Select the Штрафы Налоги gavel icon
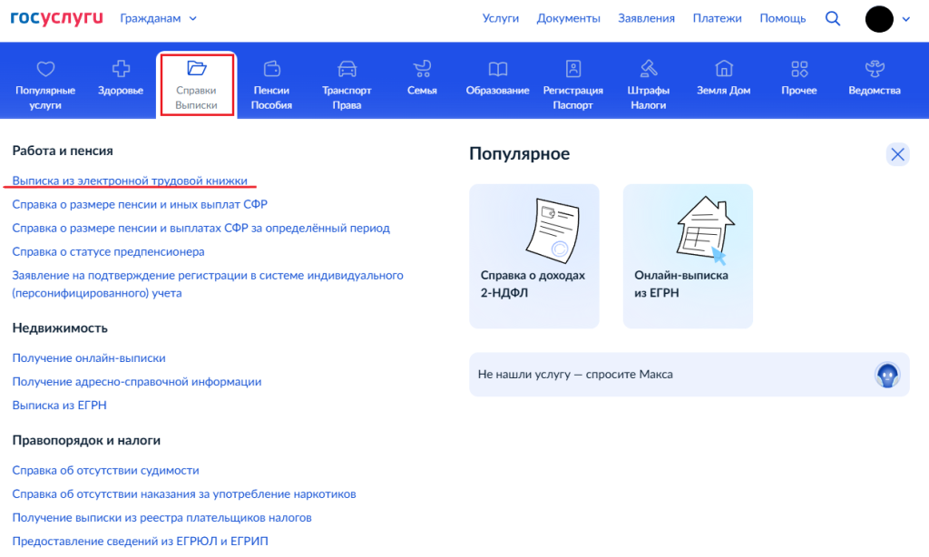The width and height of the screenshot is (929, 557). click(x=649, y=69)
